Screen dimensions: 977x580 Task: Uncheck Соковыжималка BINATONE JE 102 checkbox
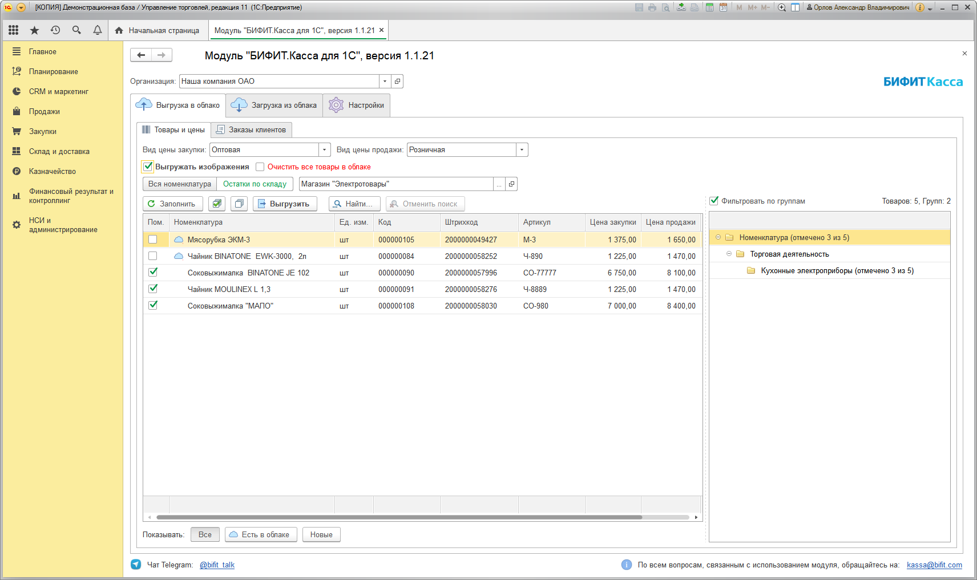click(152, 273)
